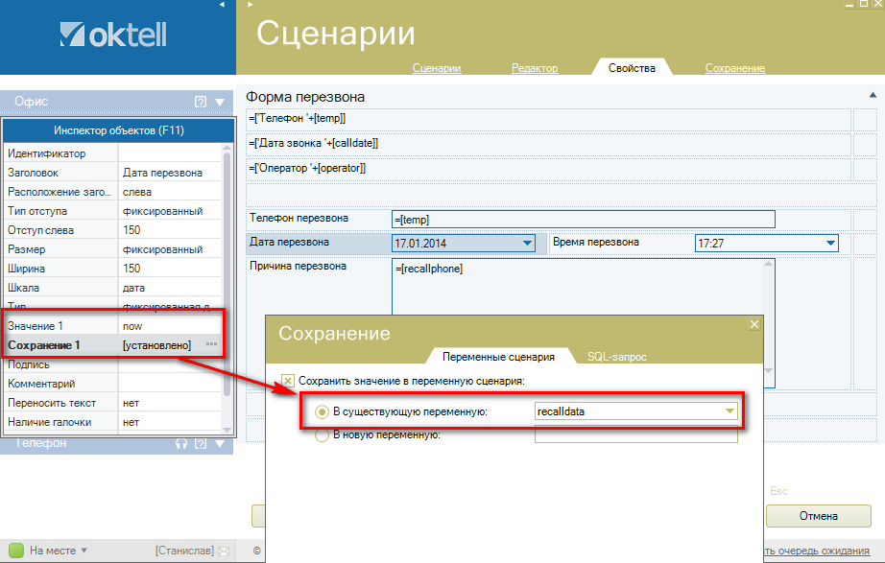The image size is (885, 563).
Task: Click the help icon in Офис panel
Action: pyautogui.click(x=201, y=102)
